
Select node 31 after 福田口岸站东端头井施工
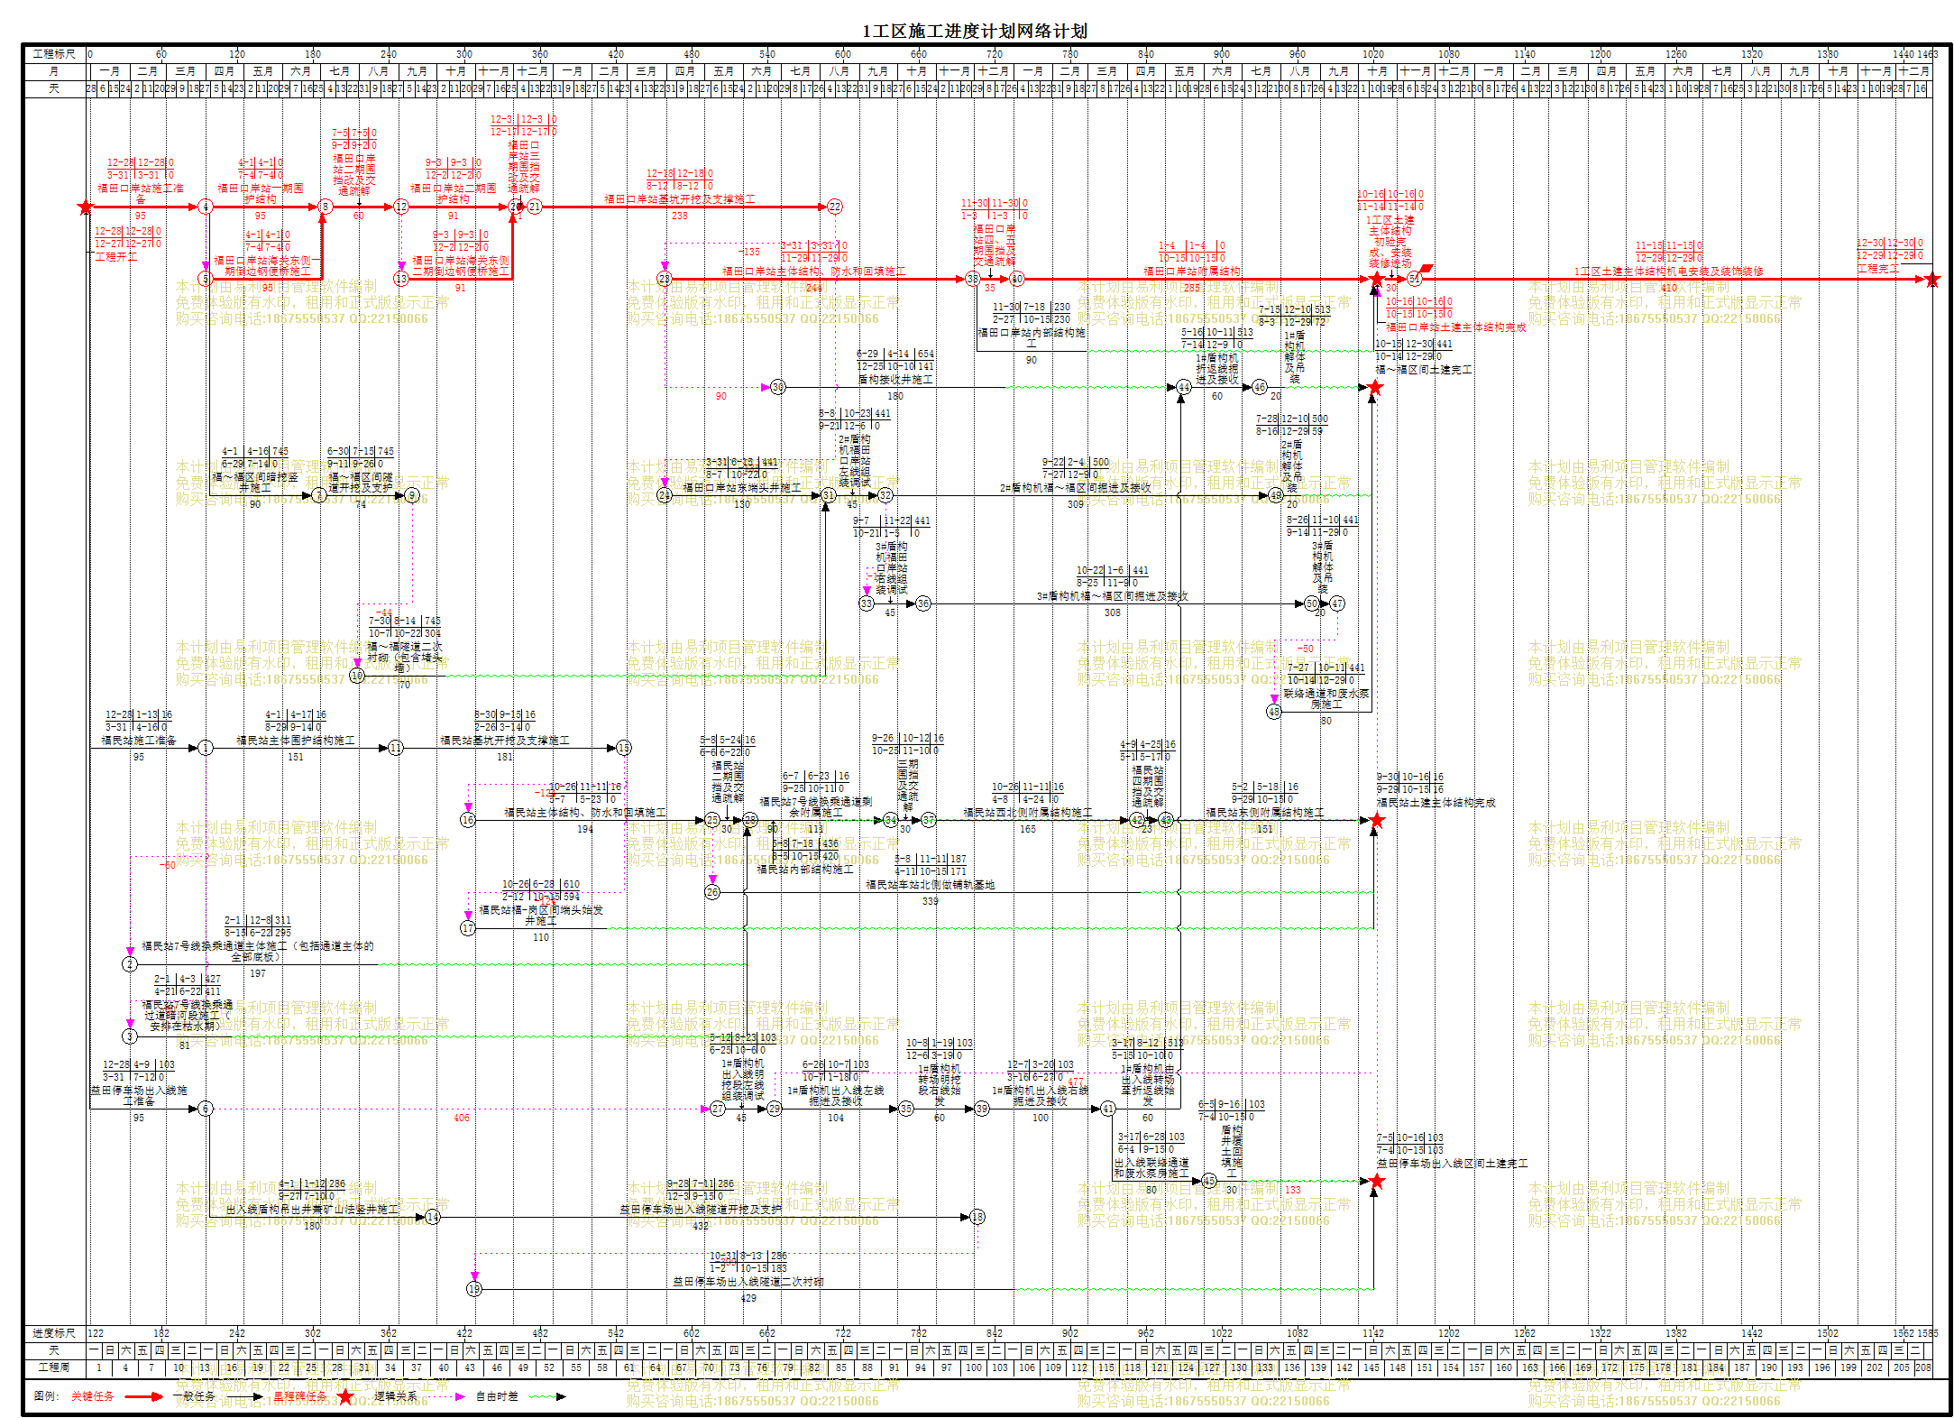[829, 496]
